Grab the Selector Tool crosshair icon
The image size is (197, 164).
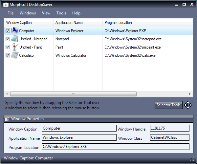coord(188,105)
